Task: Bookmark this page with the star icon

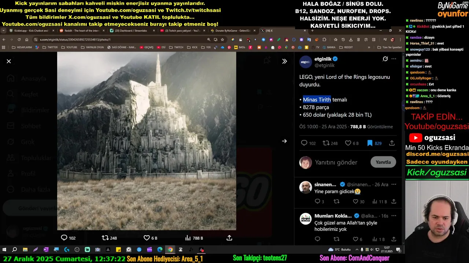Action: click(222, 39)
